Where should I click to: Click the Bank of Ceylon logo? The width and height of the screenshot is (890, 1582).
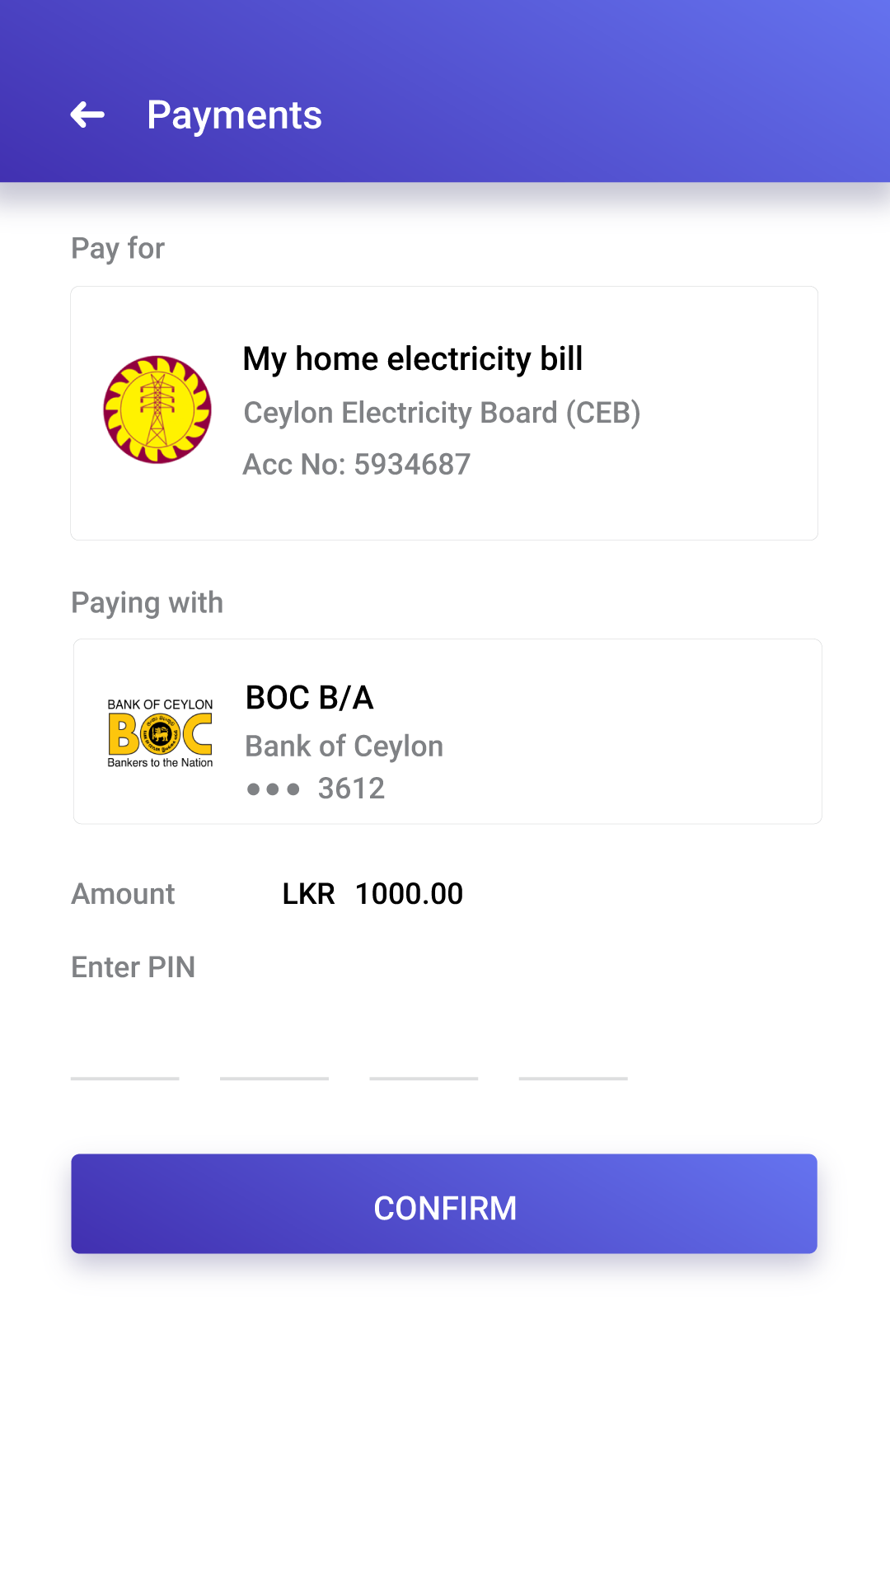[x=160, y=732]
